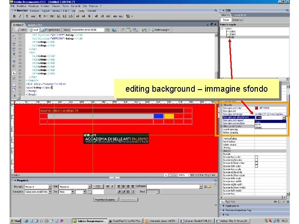Open the Modifica menu
This screenshot has width=299, height=224.
click(21, 6)
